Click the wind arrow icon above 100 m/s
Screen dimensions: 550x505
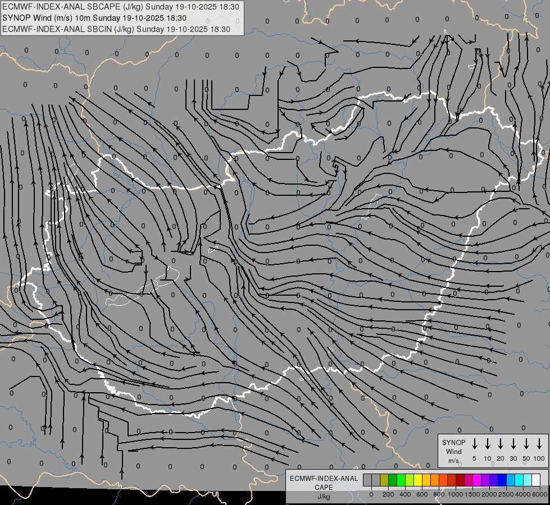(539, 444)
